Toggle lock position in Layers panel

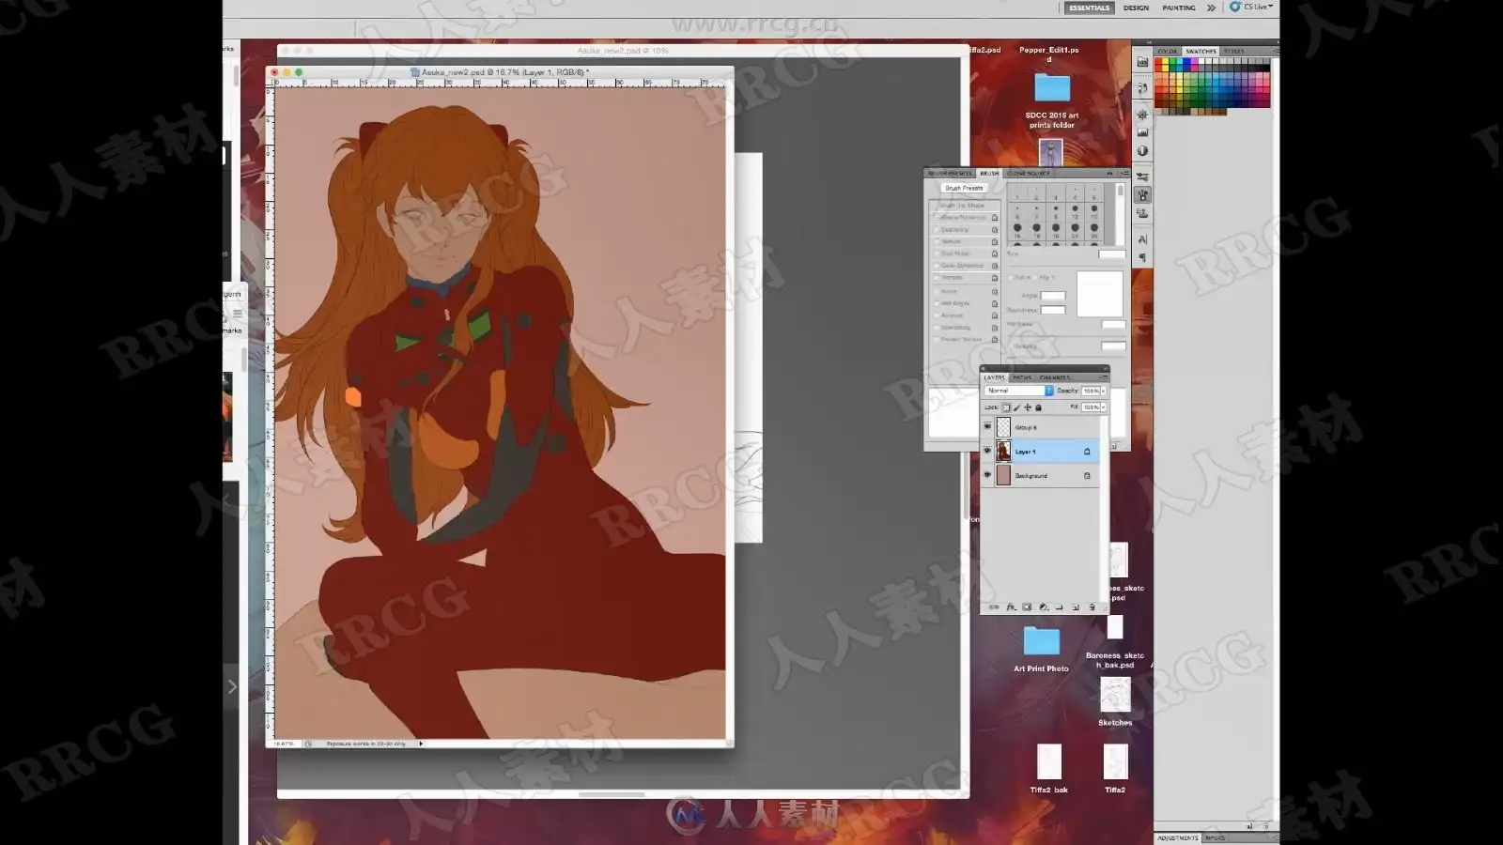tap(1028, 407)
